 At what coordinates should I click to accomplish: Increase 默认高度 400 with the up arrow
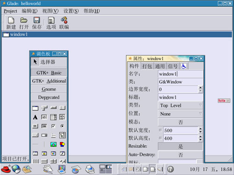click(x=200, y=137)
